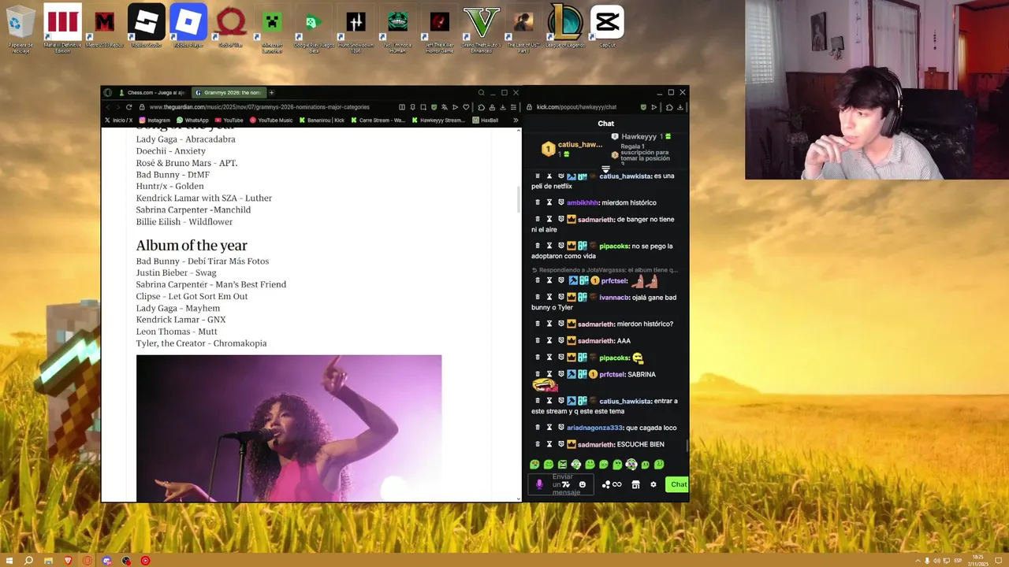The image size is (1009, 567).
Task: Click username ariadnagonza333 in chat
Action: point(594,428)
